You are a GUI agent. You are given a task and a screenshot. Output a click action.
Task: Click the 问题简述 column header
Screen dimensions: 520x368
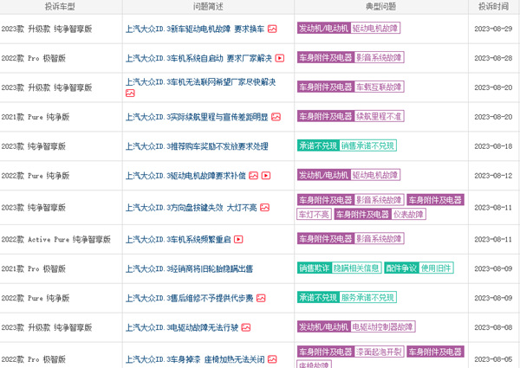(x=208, y=7)
